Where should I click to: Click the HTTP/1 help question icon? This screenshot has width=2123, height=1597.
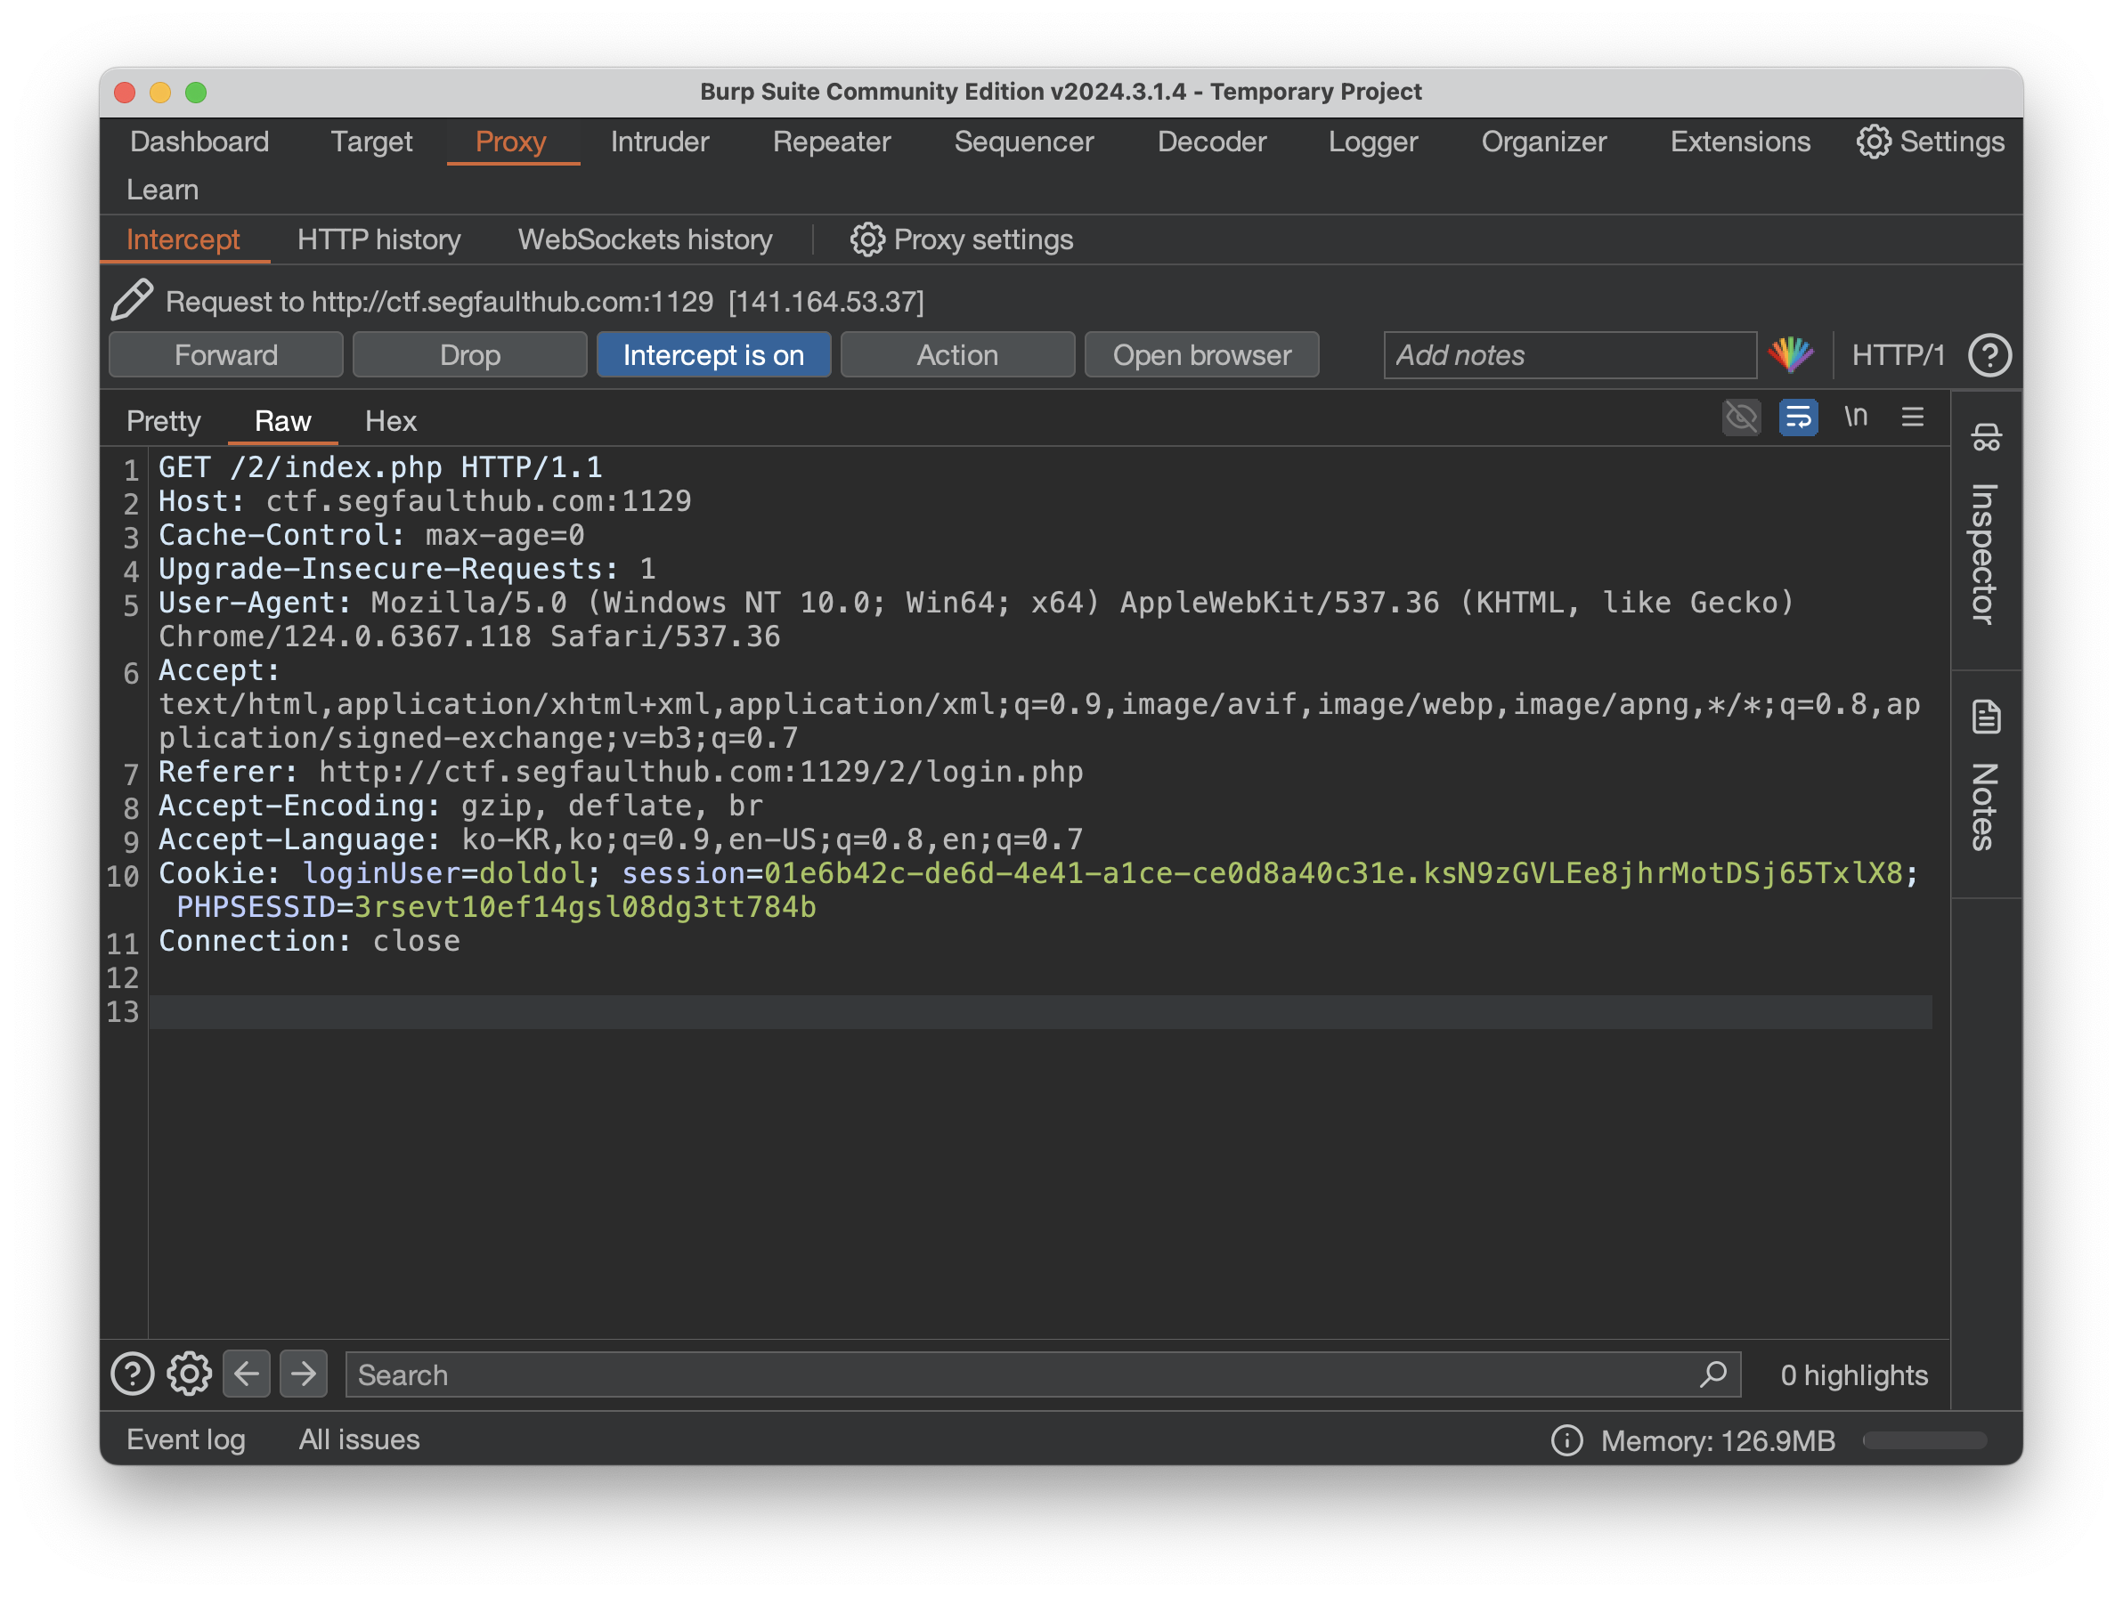1989,356
